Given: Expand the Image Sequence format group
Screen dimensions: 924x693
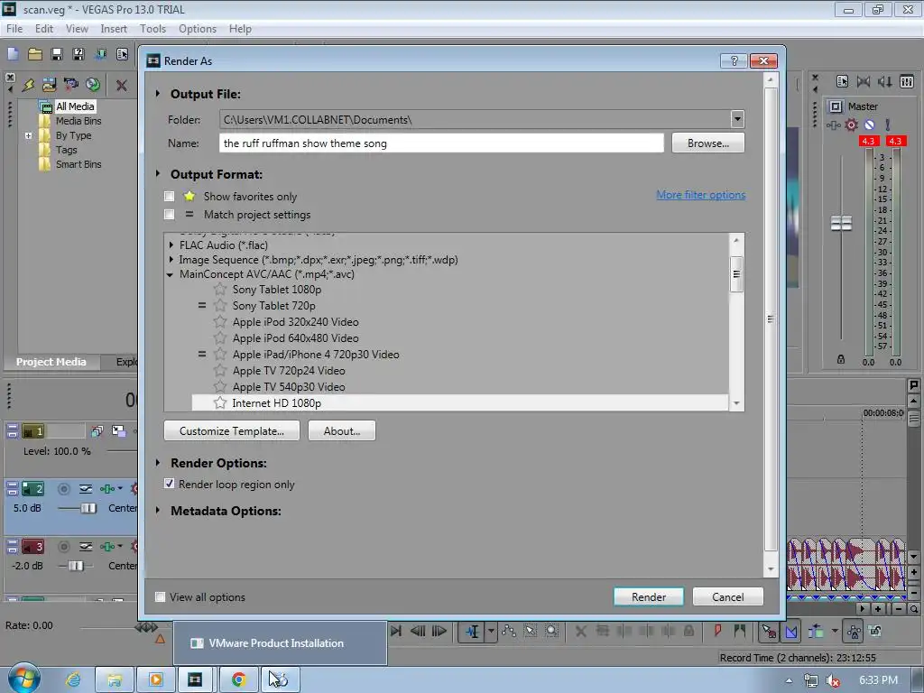Looking at the screenshot, I should pos(171,259).
